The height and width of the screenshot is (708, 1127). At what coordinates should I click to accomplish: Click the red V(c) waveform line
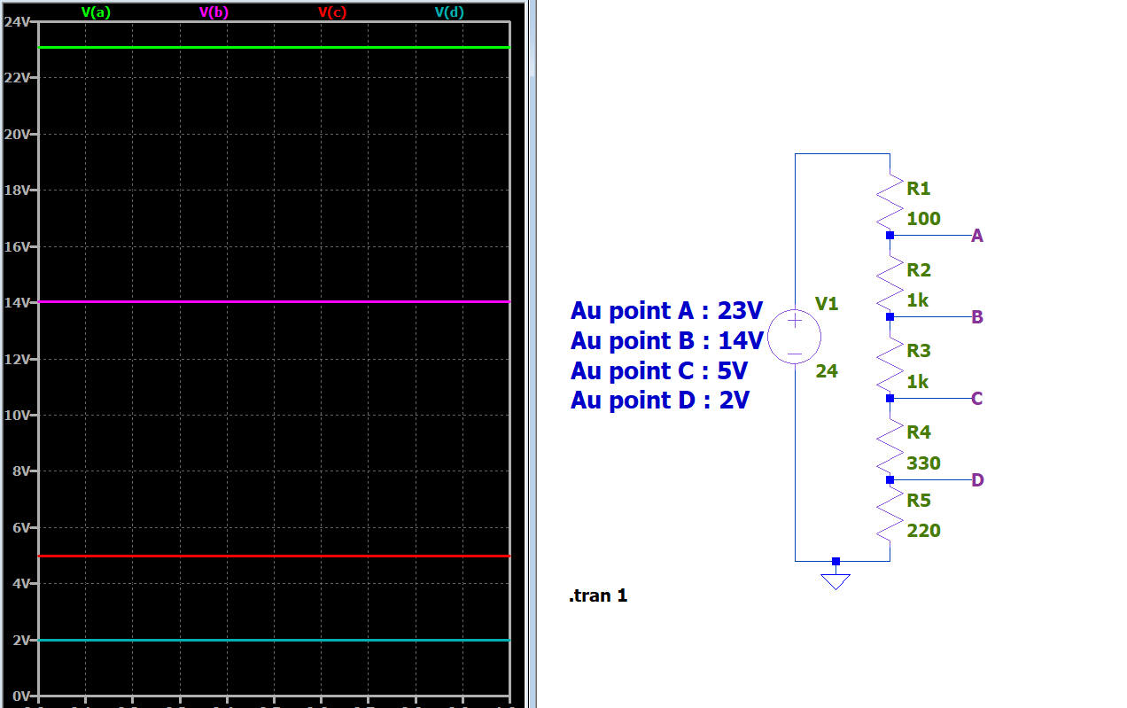(273, 556)
